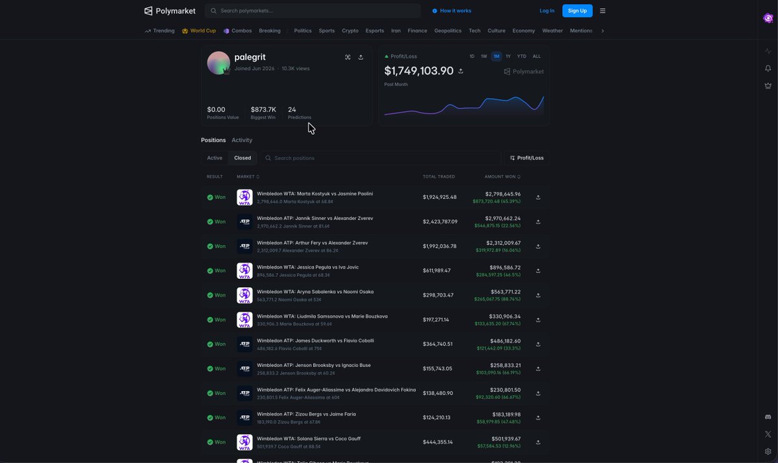Open the Profit/Loss sort dropdown

point(527,158)
